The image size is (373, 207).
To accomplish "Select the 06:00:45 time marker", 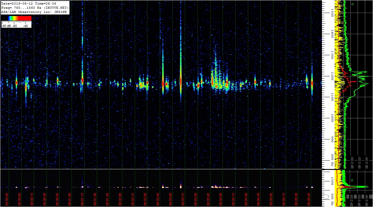I will click(57, 199).
